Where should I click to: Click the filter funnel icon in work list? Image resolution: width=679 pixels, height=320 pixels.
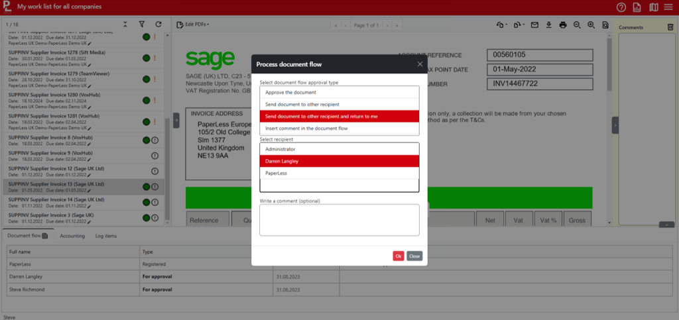click(141, 25)
